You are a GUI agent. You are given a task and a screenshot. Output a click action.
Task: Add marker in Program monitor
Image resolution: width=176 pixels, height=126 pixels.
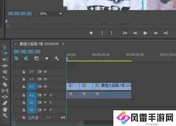tap(91, 33)
